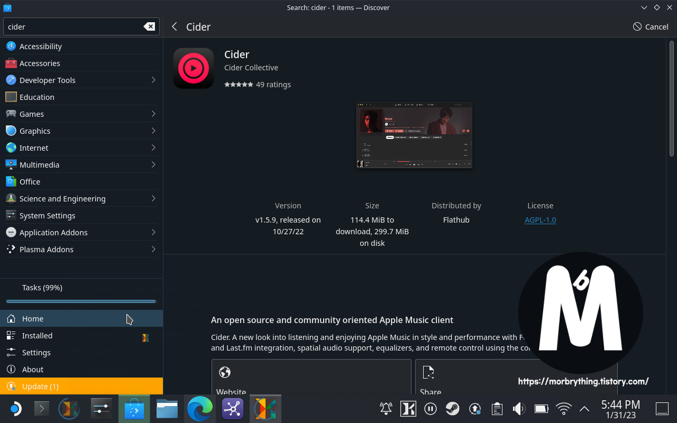Open the Cider screenshot thumbnail
Screen dimensions: 677x423
414,135
